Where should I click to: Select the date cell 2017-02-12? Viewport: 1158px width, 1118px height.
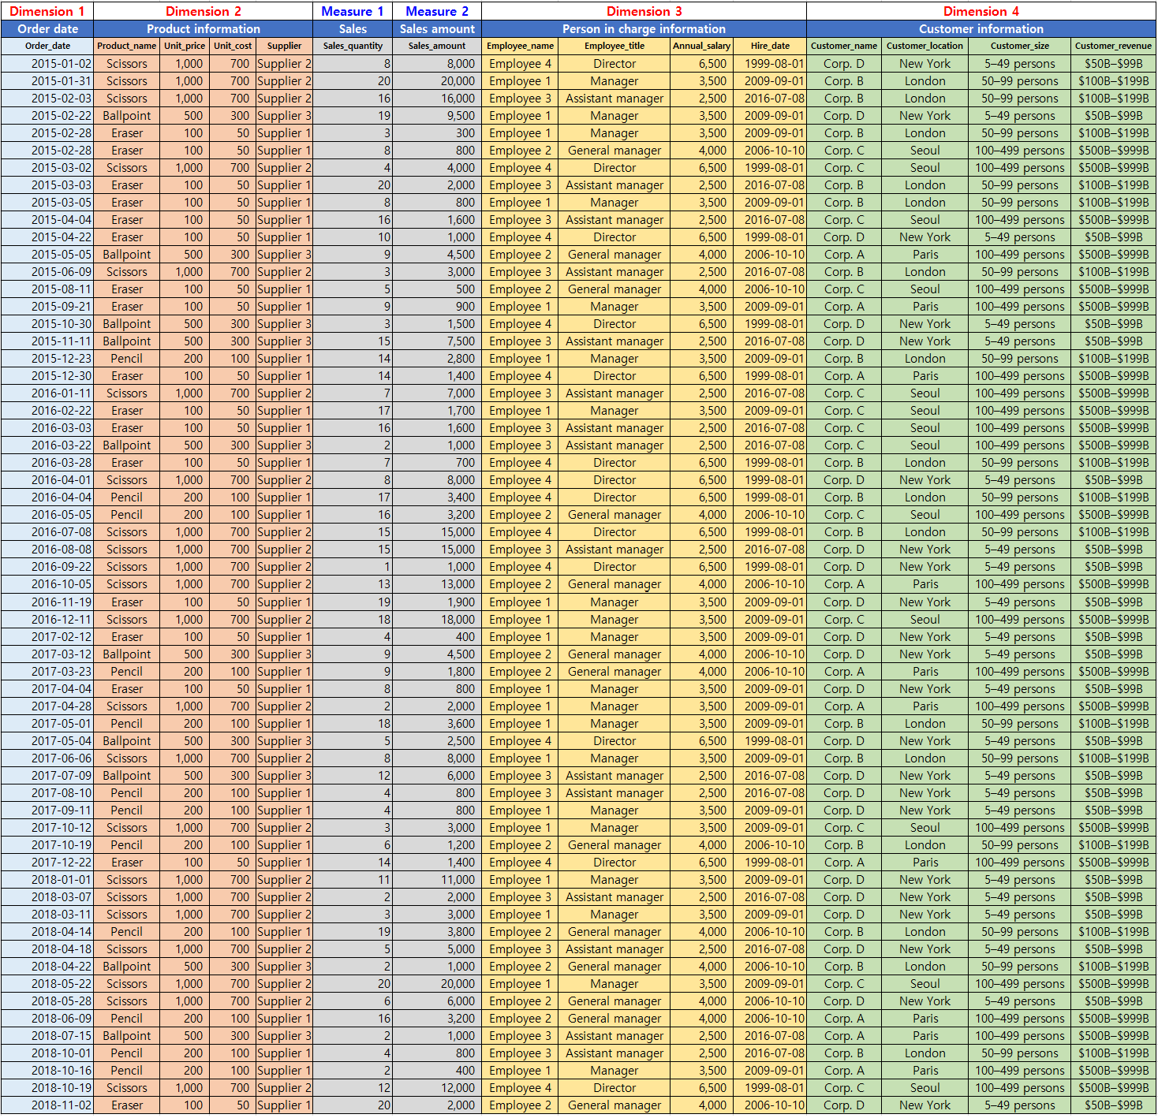pyautogui.click(x=47, y=637)
